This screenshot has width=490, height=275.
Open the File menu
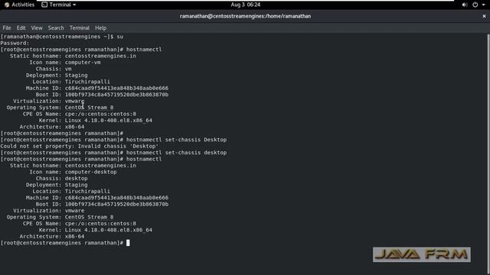[7, 27]
